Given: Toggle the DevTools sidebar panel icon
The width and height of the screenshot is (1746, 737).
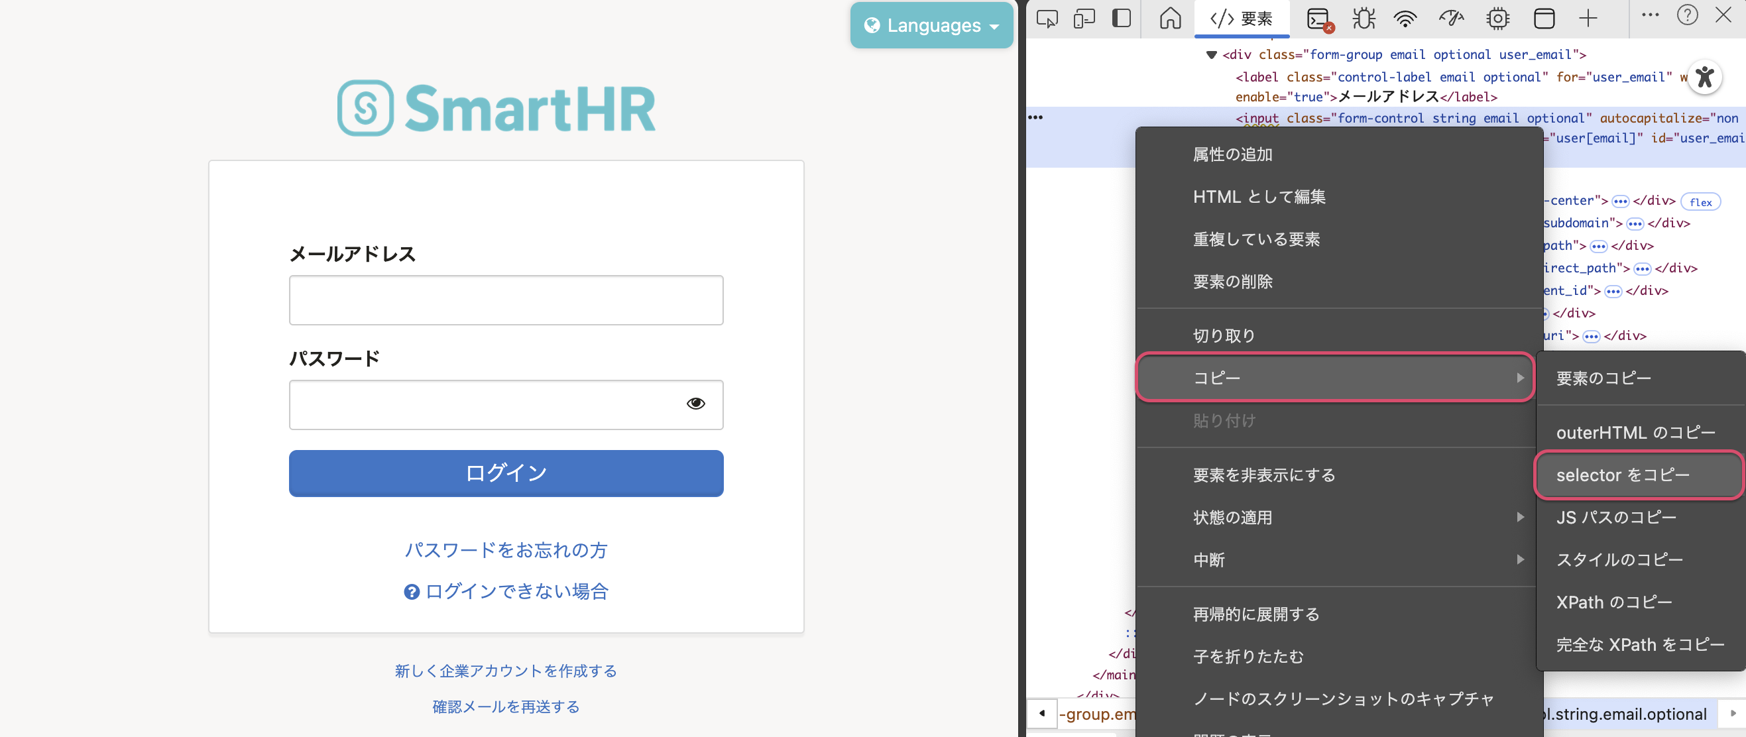Looking at the screenshot, I should coord(1122,19).
